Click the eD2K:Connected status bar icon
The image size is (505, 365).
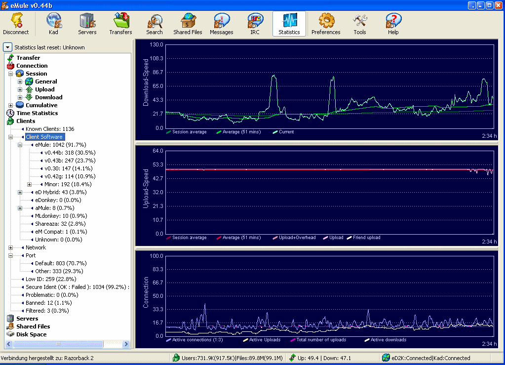pyautogui.click(x=385, y=358)
